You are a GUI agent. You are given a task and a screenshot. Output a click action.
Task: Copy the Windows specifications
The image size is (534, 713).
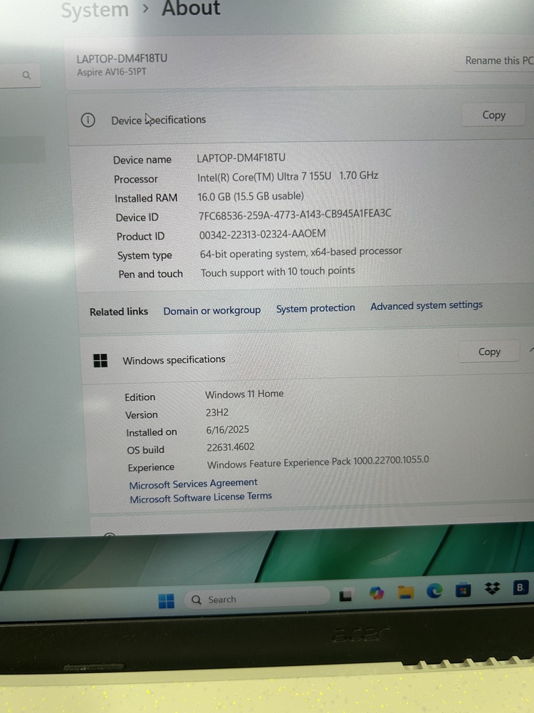point(489,352)
